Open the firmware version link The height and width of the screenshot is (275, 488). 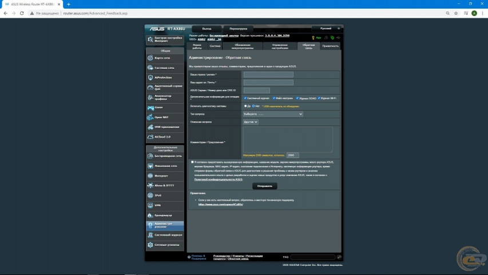277,36
